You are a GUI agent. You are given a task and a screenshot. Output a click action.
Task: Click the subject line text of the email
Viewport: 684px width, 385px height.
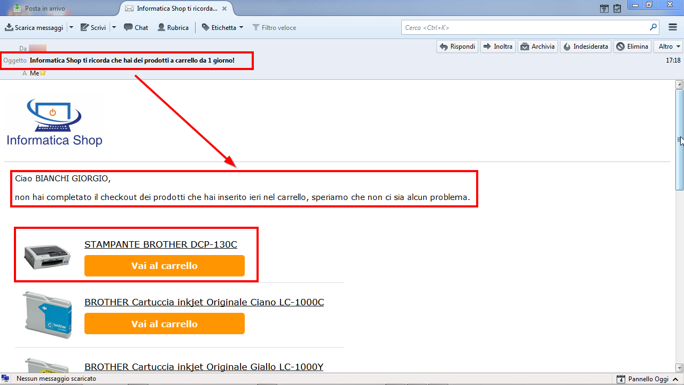click(132, 60)
